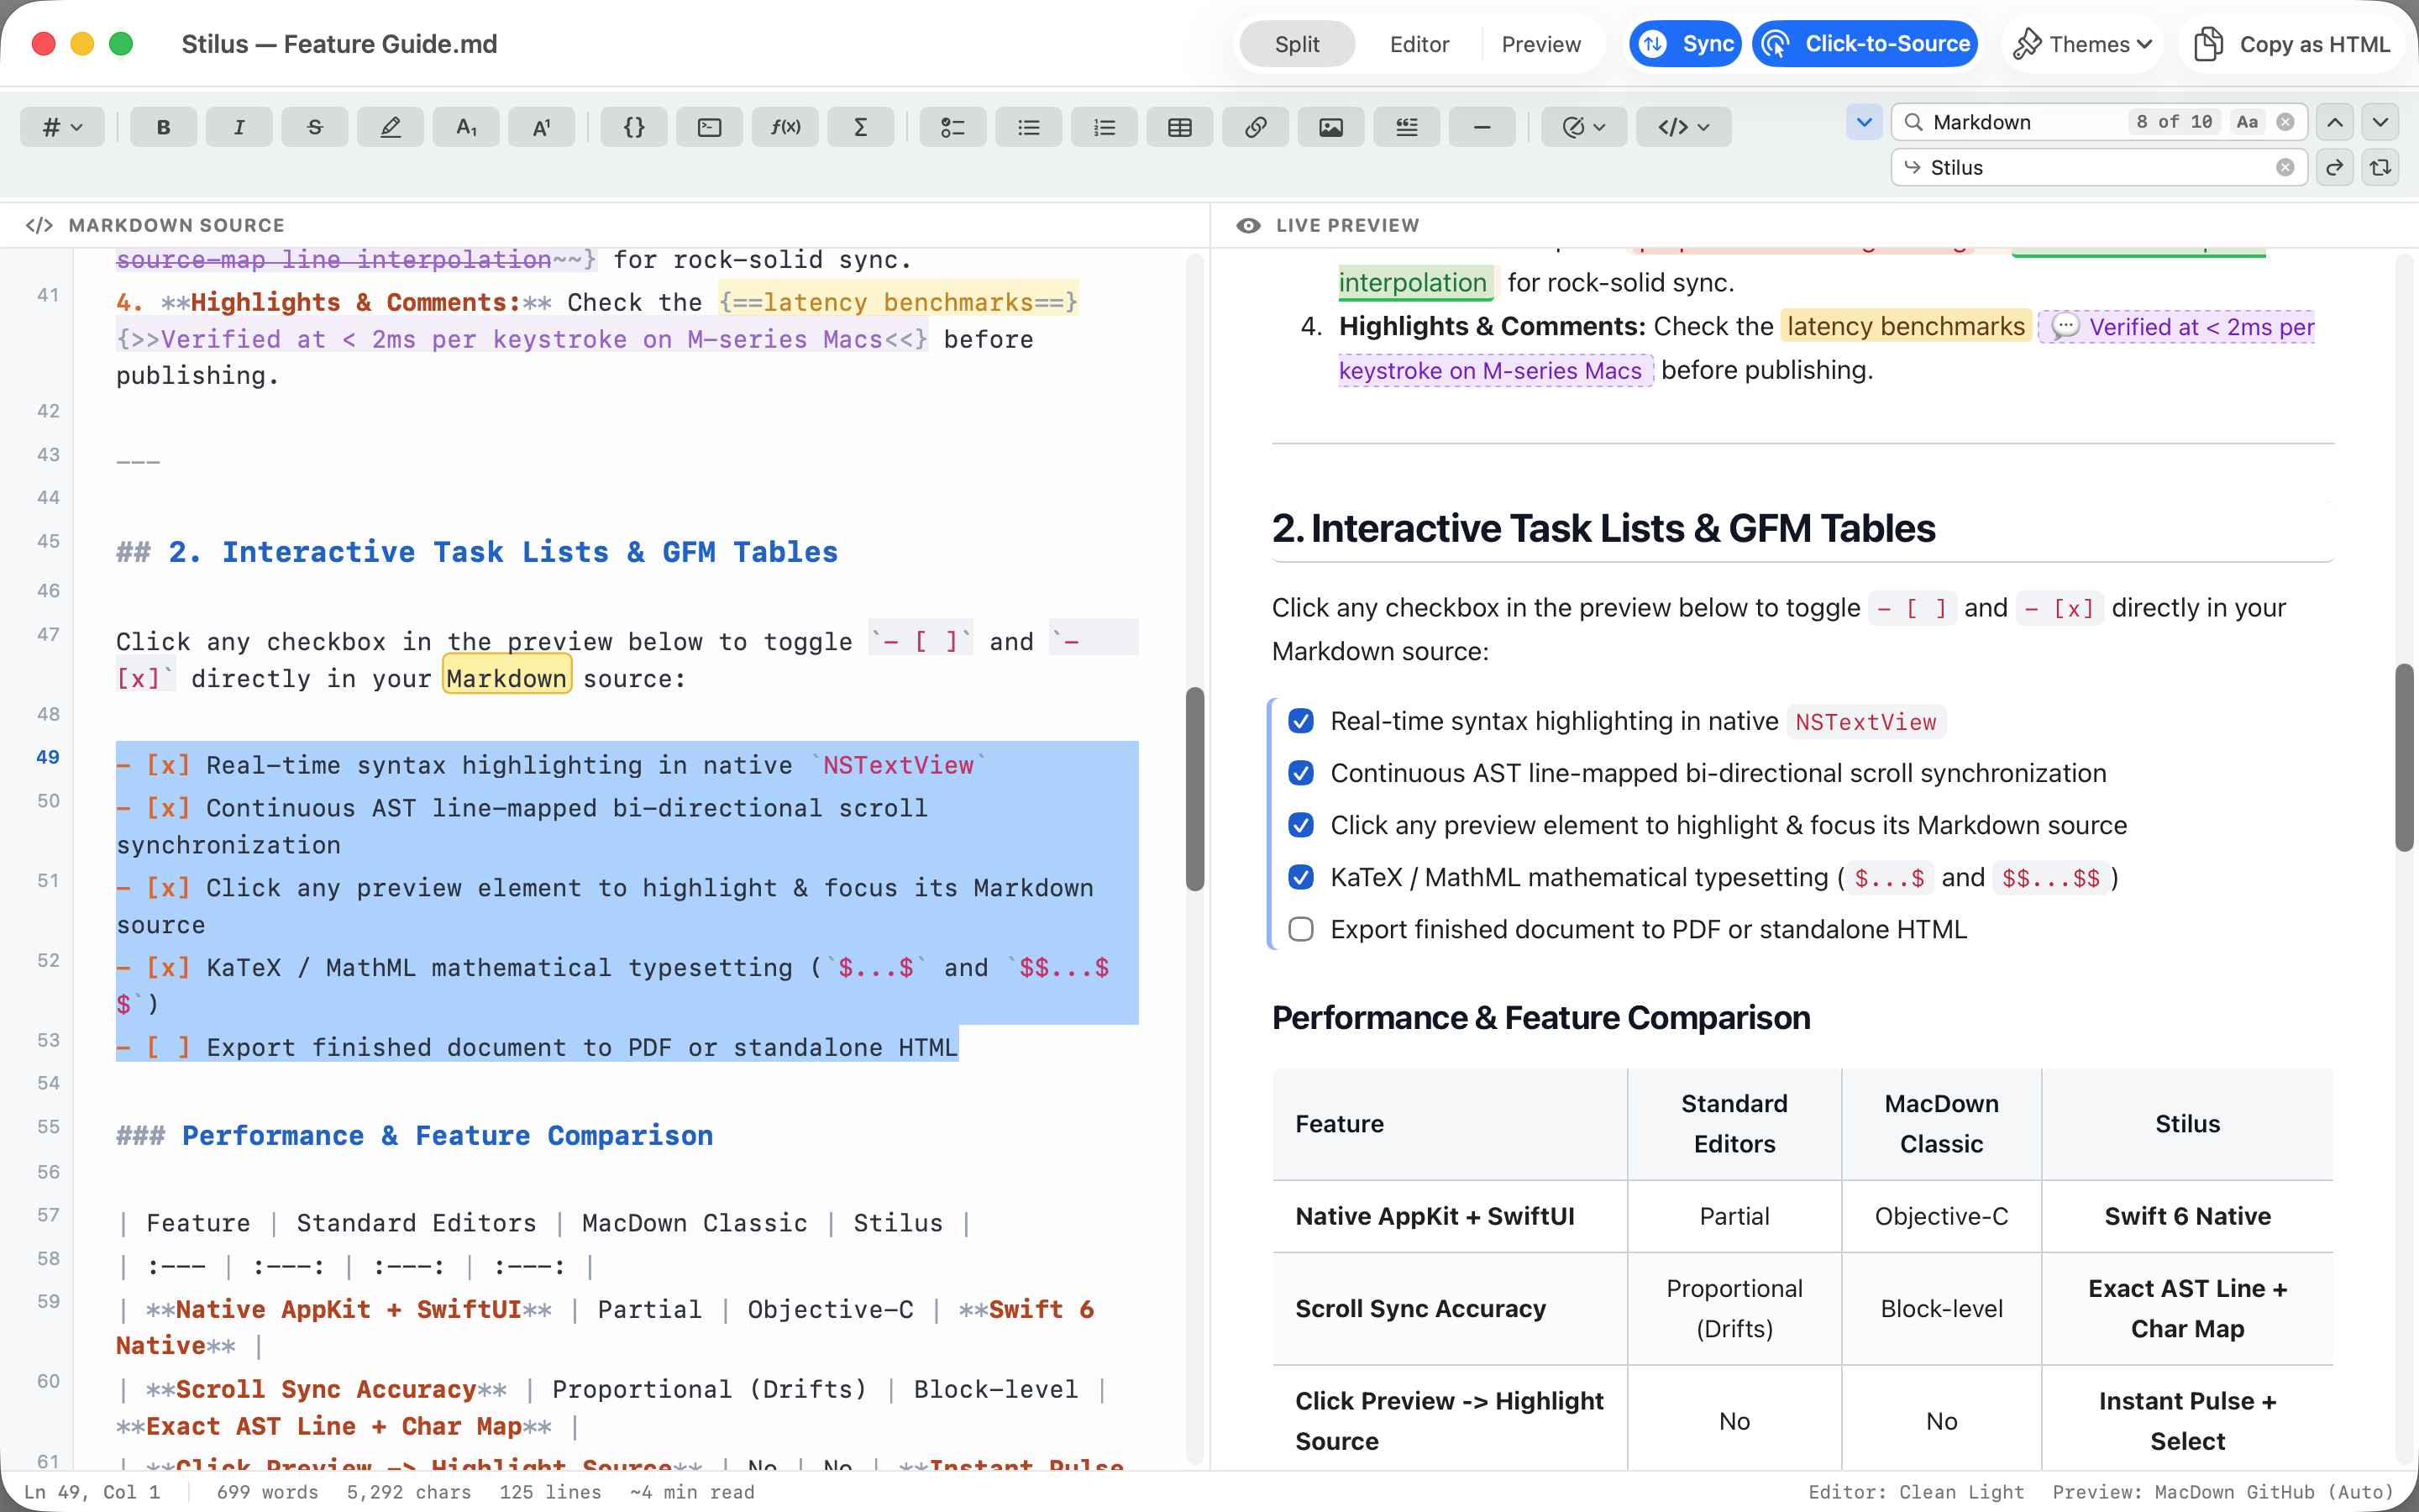The width and height of the screenshot is (2419, 1512).
Task: Toggle Click-to-Source mode
Action: (1866, 44)
